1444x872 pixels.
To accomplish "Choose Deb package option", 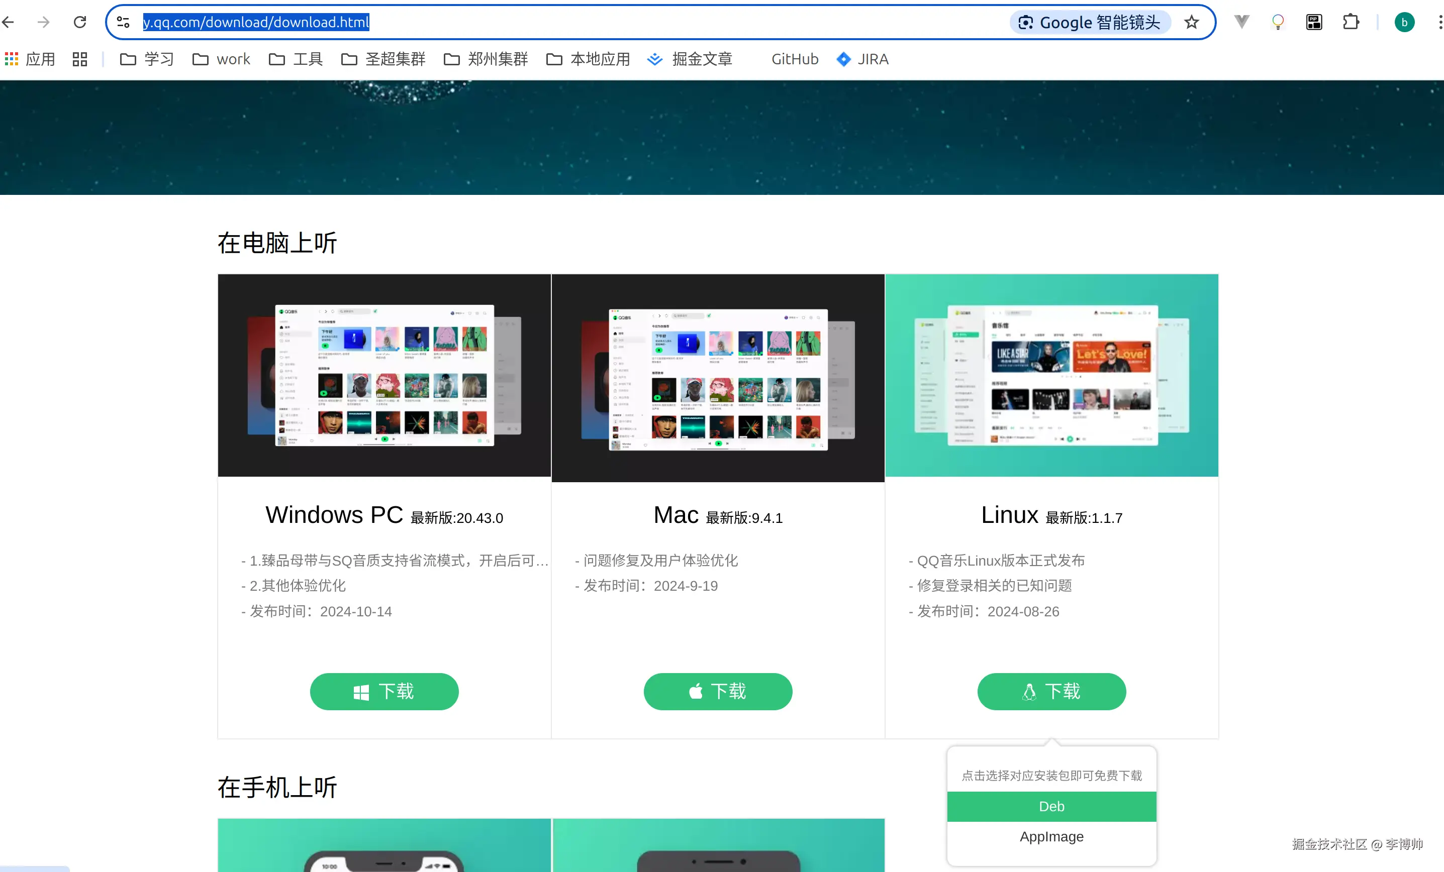I will pos(1051,806).
